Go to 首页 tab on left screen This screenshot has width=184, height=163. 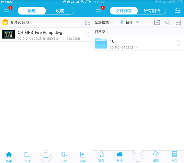click(9, 157)
